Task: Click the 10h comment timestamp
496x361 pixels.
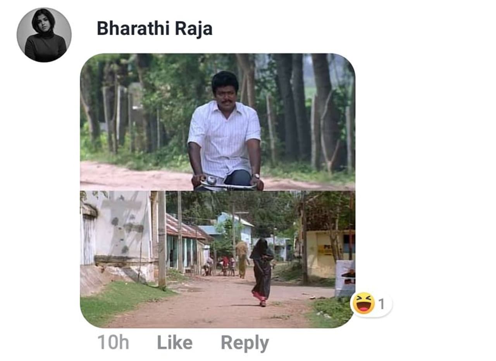Action: pyautogui.click(x=113, y=342)
